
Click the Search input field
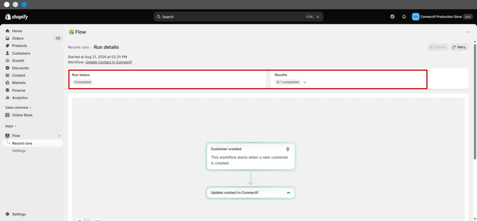pos(238,17)
